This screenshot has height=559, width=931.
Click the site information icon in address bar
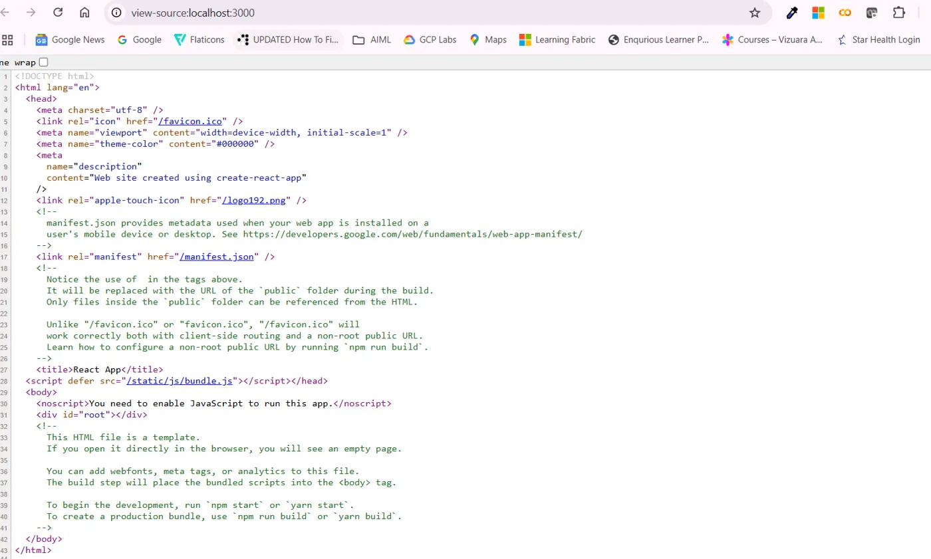[117, 13]
